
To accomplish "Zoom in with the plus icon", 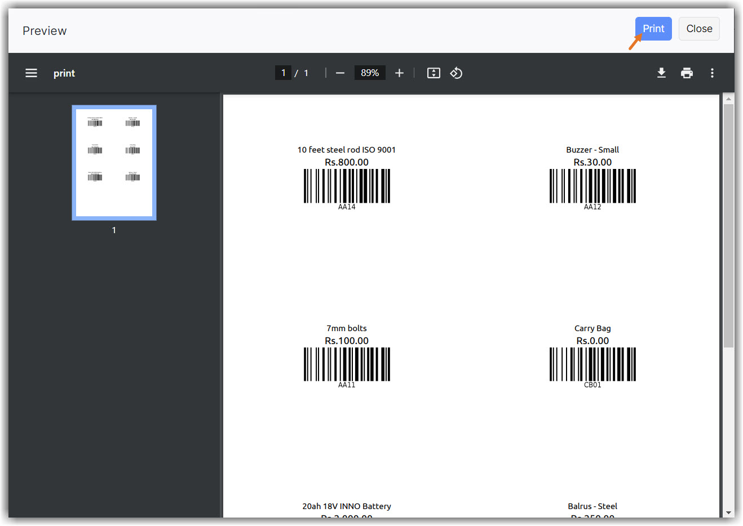I will point(399,73).
